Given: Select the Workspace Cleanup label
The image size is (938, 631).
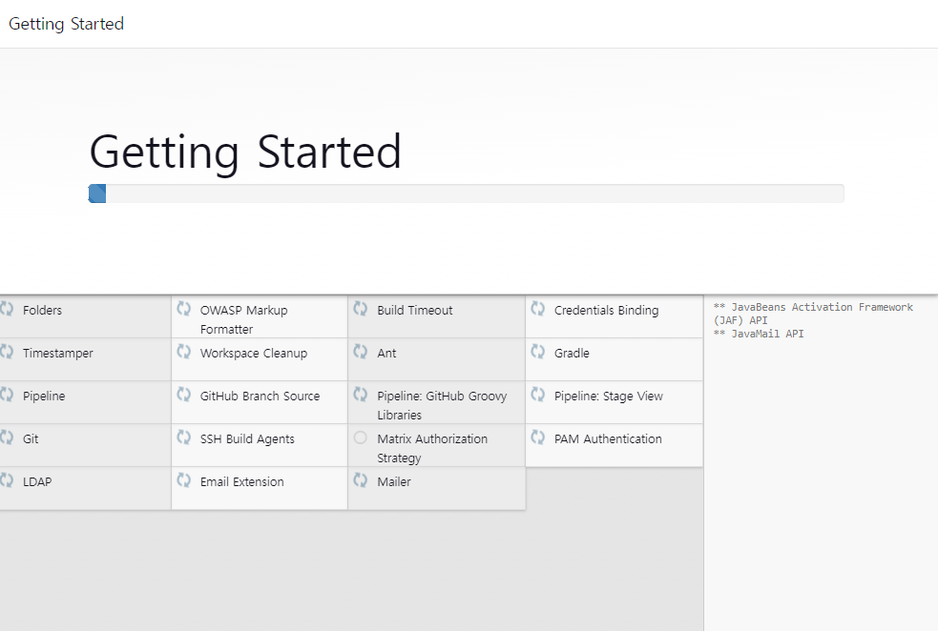Looking at the screenshot, I should pyautogui.click(x=254, y=353).
